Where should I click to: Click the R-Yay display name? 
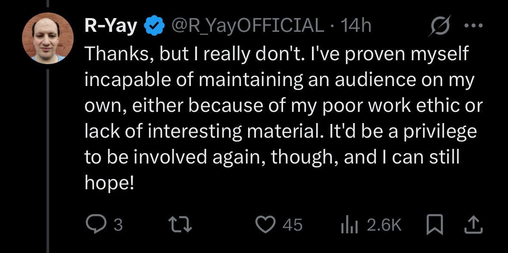111,26
